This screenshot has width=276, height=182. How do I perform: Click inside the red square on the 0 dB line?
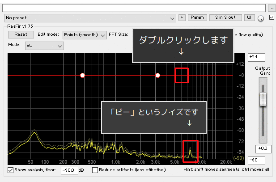coord(181,75)
